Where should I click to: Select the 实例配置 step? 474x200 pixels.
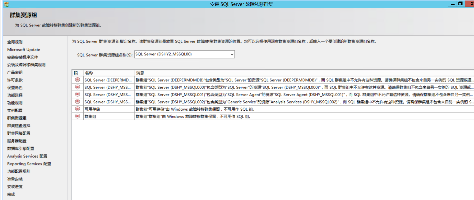[x=15, y=111]
